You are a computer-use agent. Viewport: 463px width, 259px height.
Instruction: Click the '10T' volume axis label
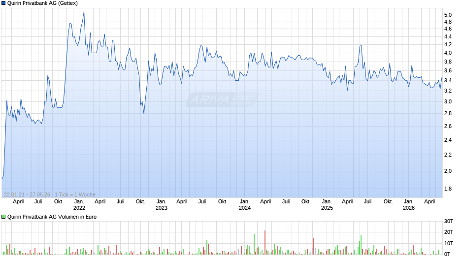coord(449,243)
